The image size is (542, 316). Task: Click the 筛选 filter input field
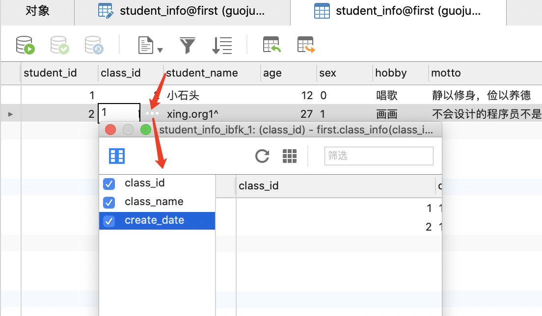(x=379, y=156)
